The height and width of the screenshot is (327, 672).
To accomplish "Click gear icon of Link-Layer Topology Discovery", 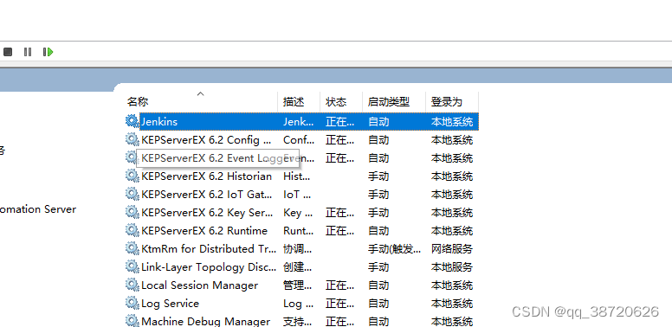I will [x=132, y=266].
